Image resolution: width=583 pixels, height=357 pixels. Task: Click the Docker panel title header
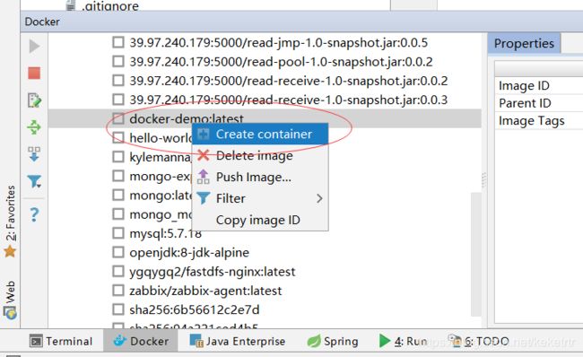click(x=301, y=22)
